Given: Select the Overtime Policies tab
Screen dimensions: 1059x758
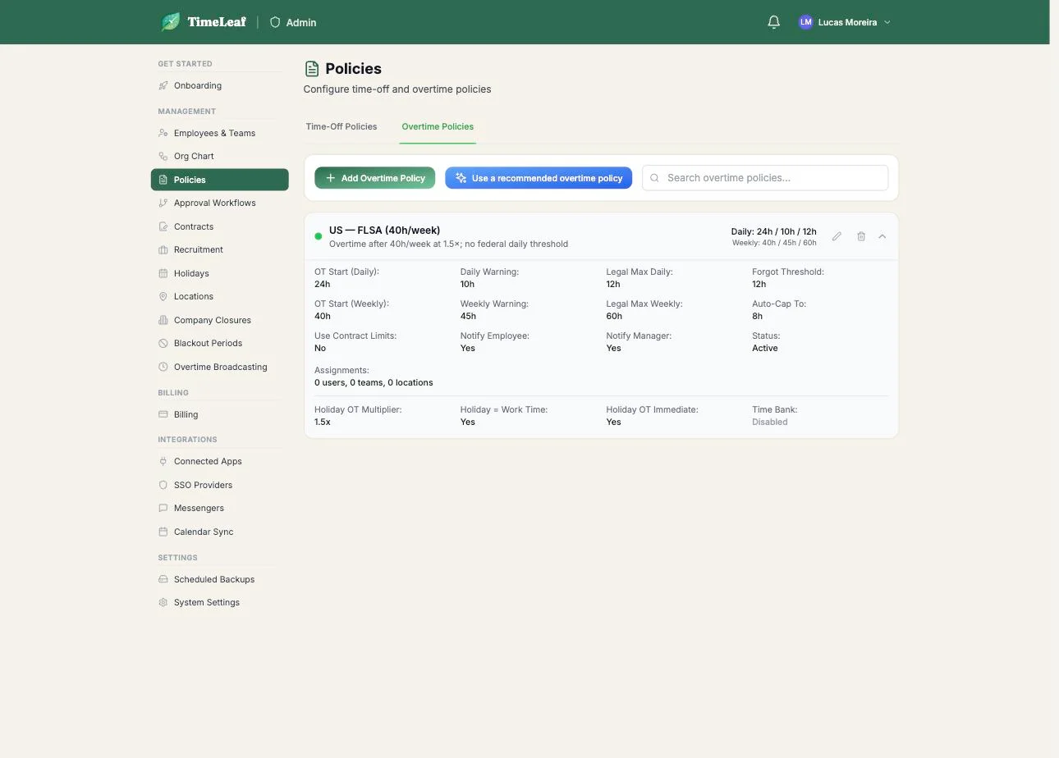Looking at the screenshot, I should [x=438, y=126].
